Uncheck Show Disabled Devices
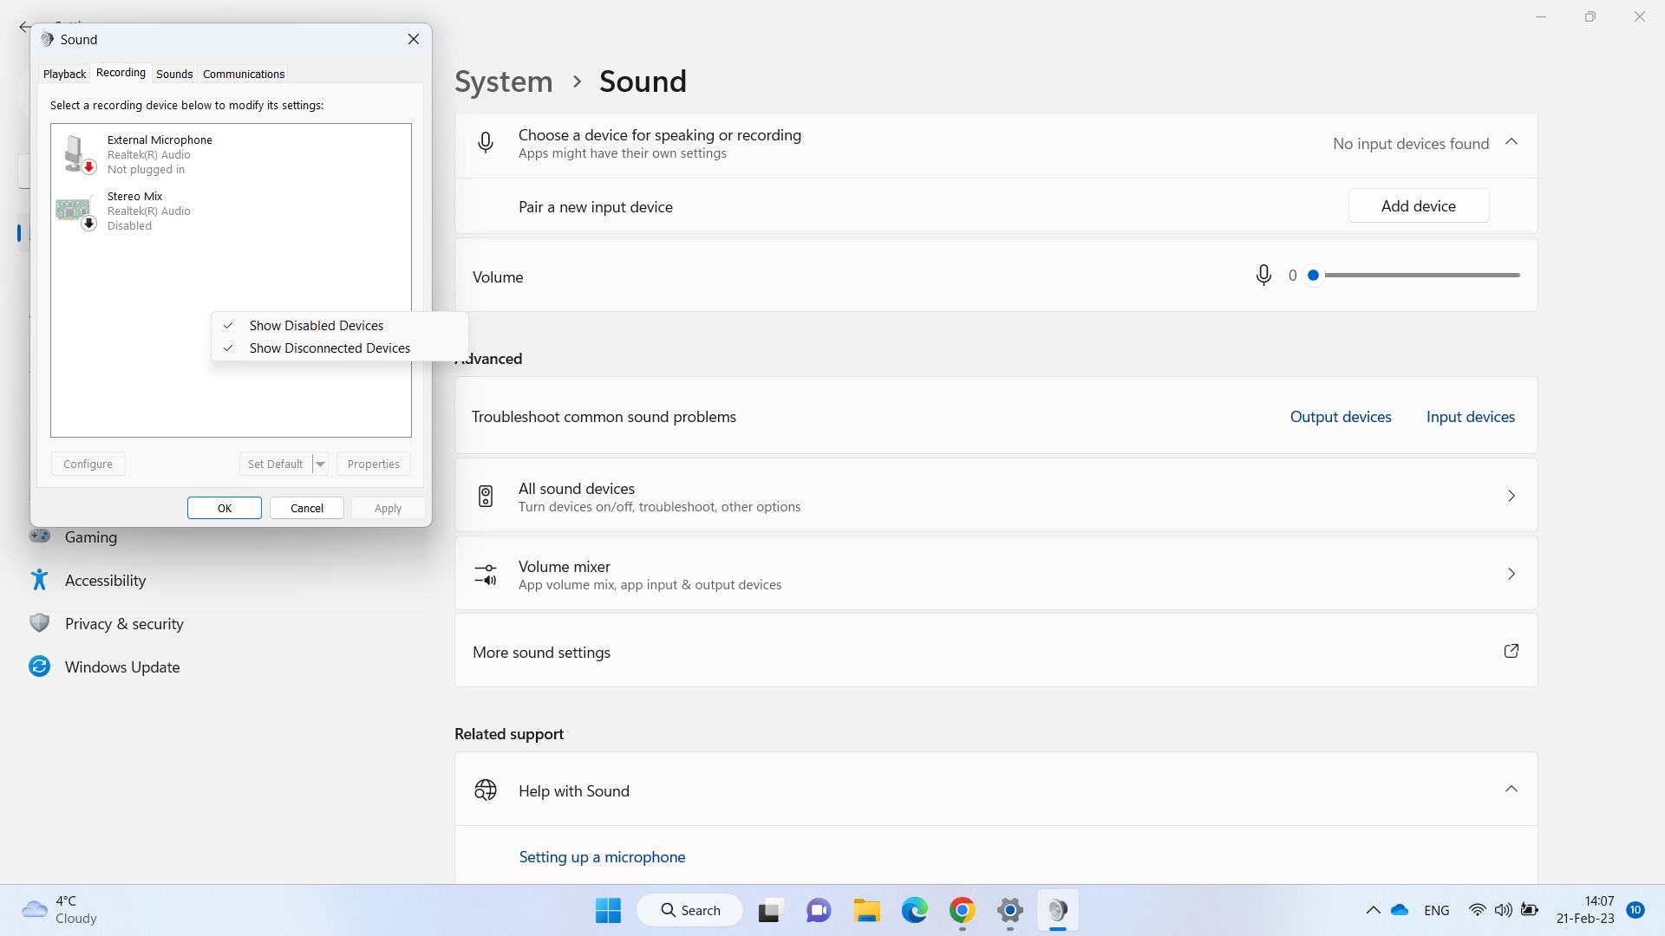 coord(317,325)
